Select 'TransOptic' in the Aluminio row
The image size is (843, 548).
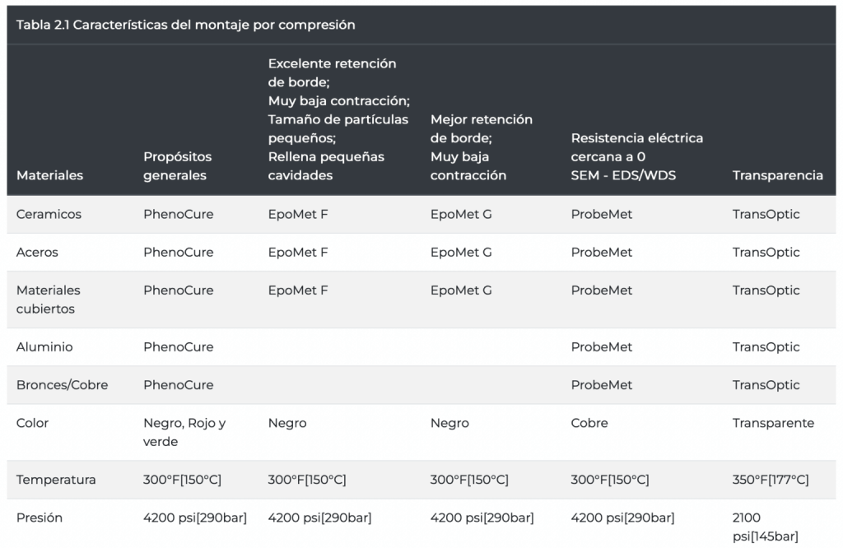tap(766, 346)
